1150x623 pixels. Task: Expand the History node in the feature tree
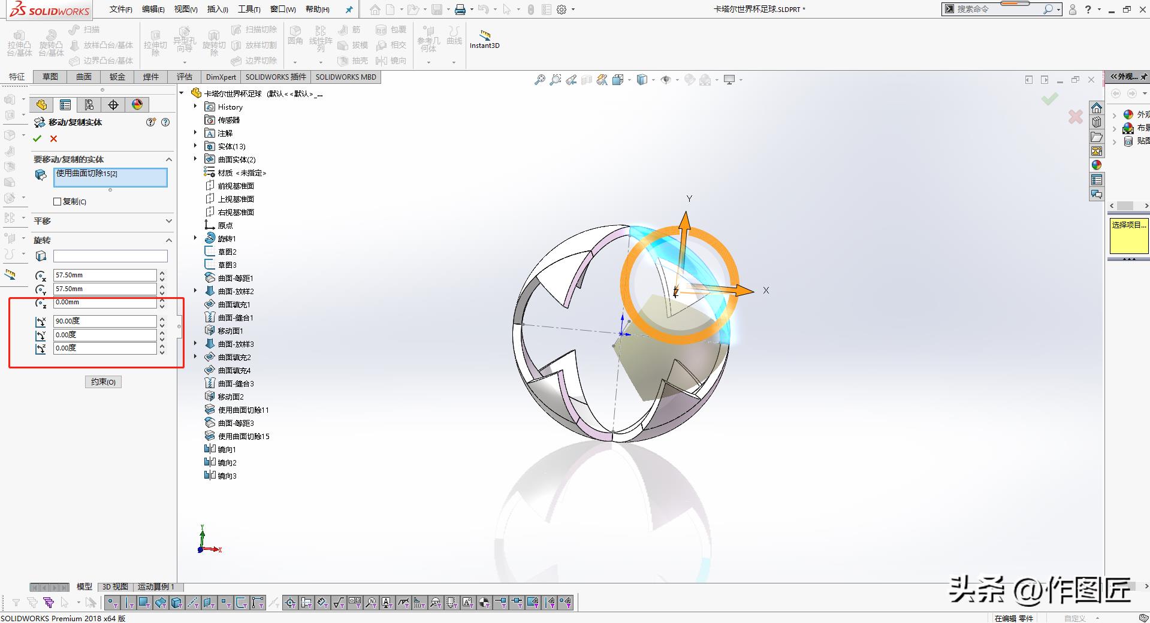click(195, 107)
